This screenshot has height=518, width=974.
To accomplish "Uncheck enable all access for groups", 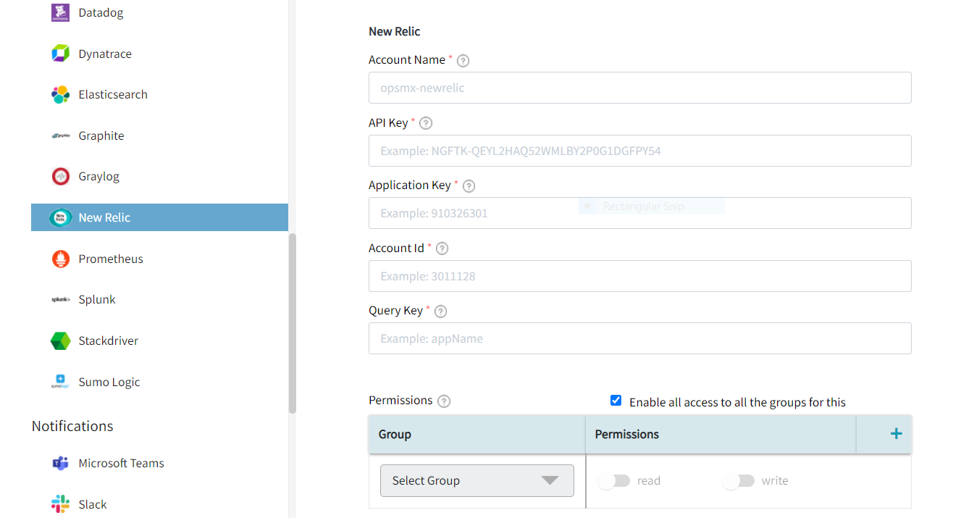I will click(x=615, y=400).
